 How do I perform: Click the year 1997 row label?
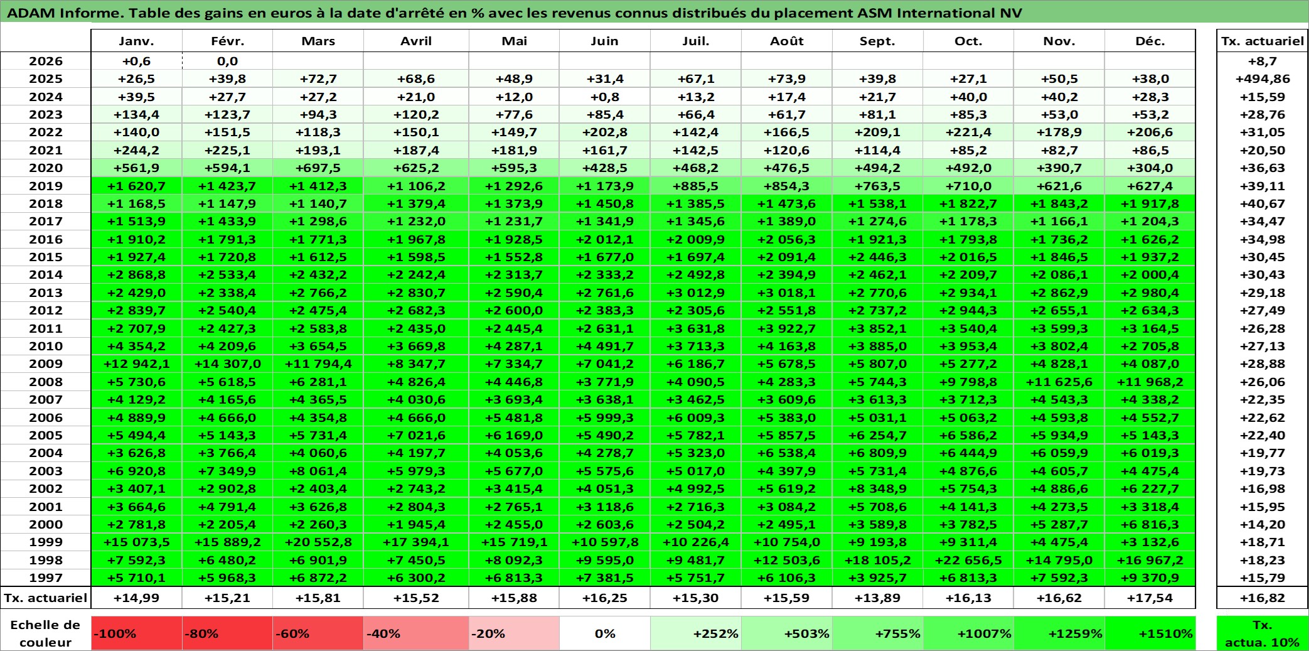tap(46, 578)
